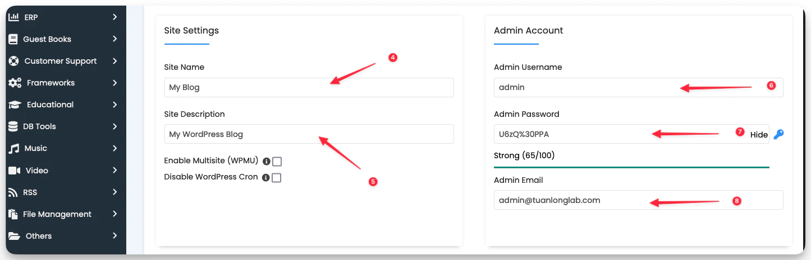Screen dimensions: 811x260
Task: Click the Admin Email input field
Action: point(638,200)
